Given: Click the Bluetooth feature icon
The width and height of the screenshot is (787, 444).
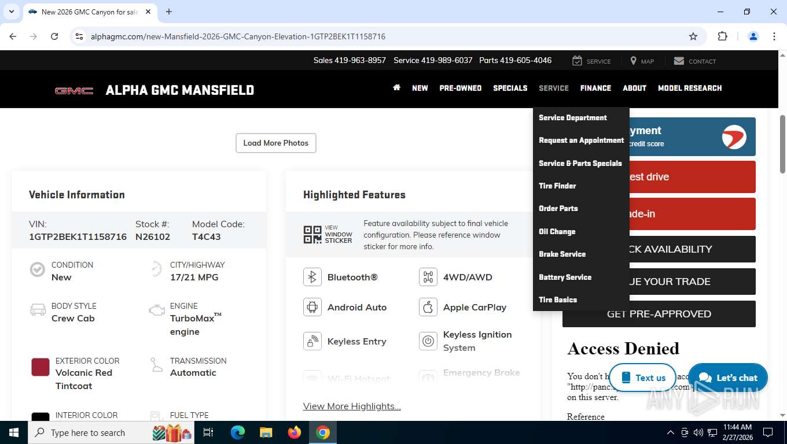Looking at the screenshot, I should point(312,277).
